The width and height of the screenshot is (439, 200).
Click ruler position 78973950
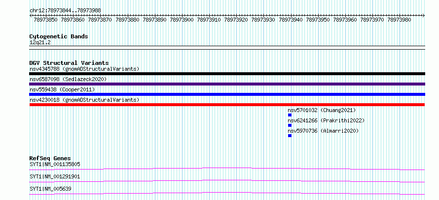click(x=318, y=20)
